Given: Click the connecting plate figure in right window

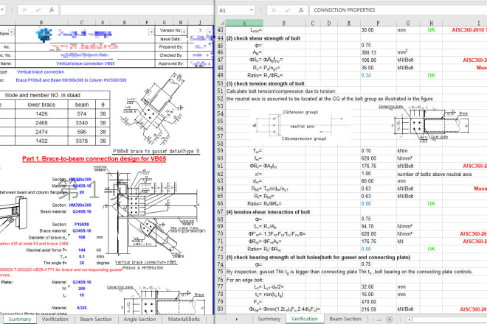Looking at the screenshot, I should pyautogui.click(x=424, y=124).
